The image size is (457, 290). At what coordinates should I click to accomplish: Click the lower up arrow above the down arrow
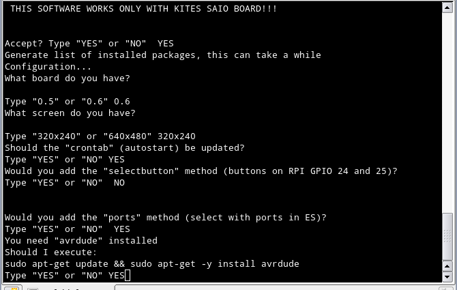(447, 266)
